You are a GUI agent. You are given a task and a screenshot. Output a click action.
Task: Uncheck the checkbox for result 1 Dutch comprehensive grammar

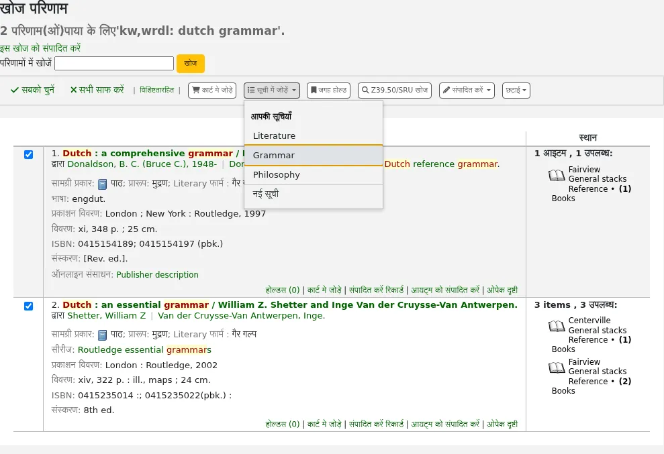(28, 154)
